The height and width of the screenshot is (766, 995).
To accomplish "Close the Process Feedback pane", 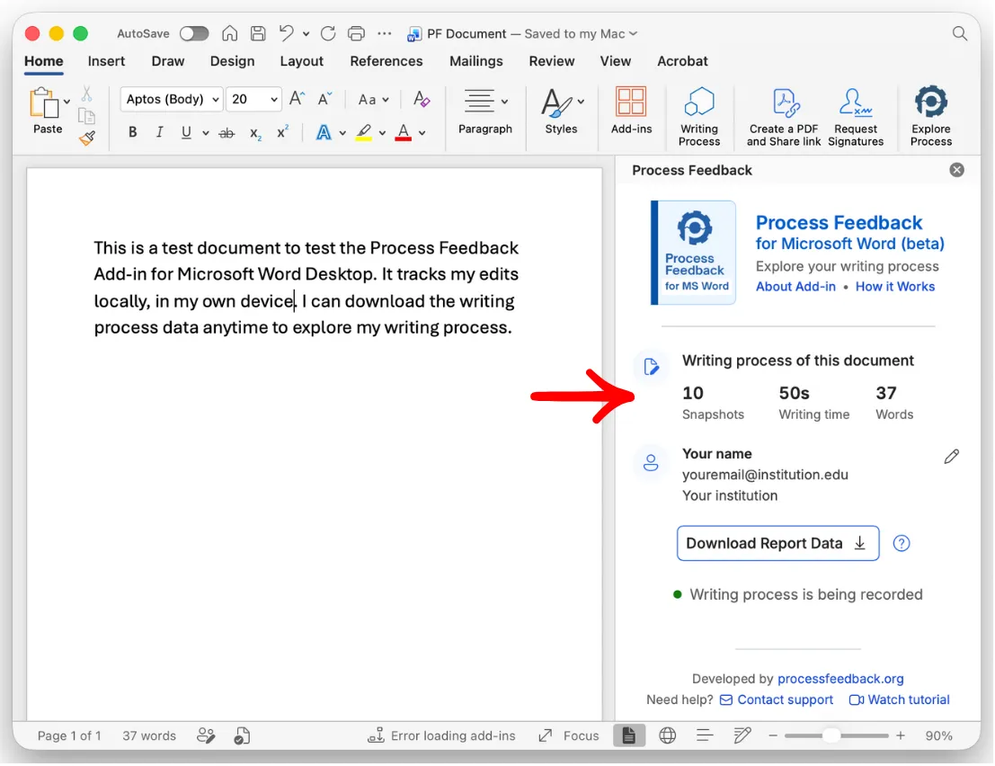I will [x=956, y=170].
